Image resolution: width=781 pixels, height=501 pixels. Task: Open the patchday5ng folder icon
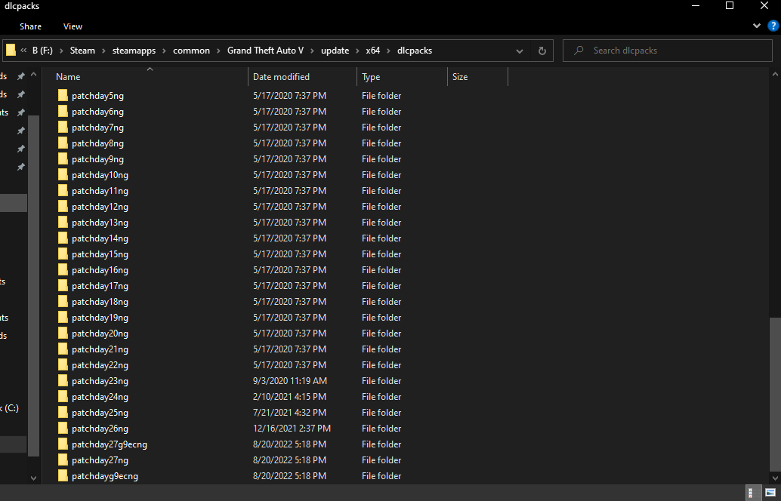(x=63, y=96)
